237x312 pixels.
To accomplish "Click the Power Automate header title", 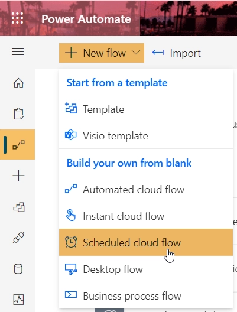I will [86, 19].
